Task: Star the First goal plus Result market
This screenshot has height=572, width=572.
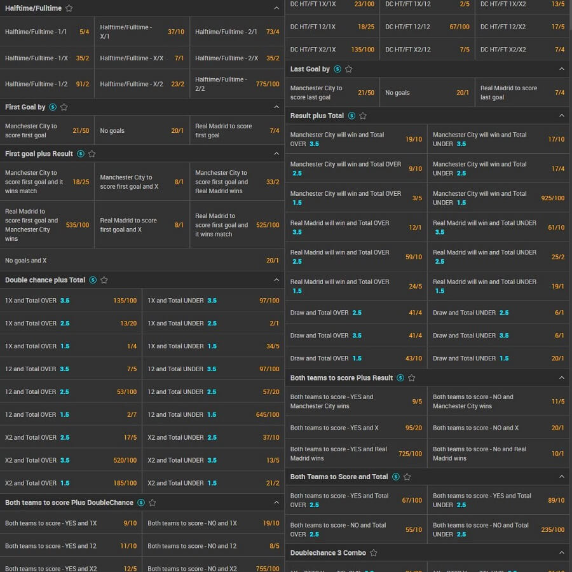Action: [92, 154]
